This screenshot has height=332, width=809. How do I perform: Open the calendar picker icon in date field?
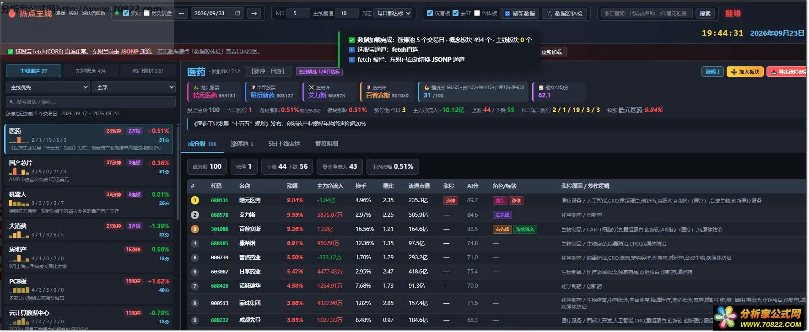tap(237, 13)
